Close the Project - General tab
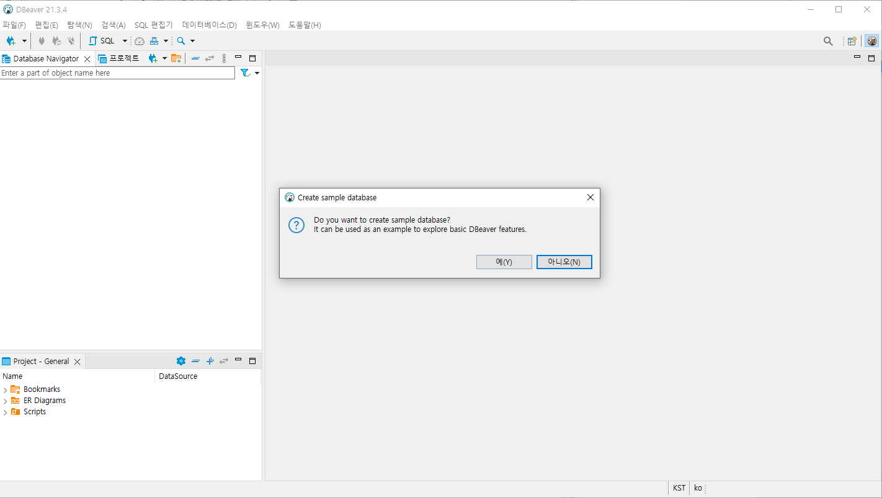 [x=77, y=362]
